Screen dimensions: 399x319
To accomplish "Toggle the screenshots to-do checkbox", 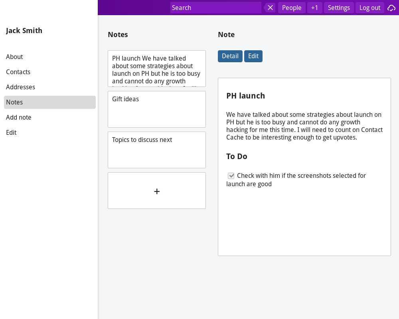I will pyautogui.click(x=231, y=176).
